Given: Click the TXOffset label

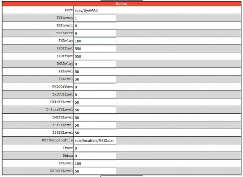Looking at the screenshot, I should click(x=65, y=56).
